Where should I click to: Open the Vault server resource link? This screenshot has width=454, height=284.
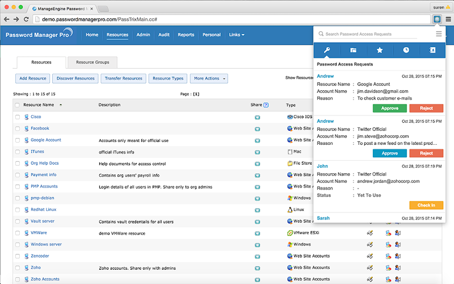[x=43, y=221]
